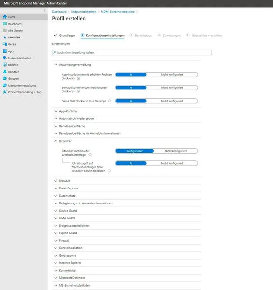Click the info icon beside Game DVR blockieren
The image size is (273, 290).
[x=110, y=101]
